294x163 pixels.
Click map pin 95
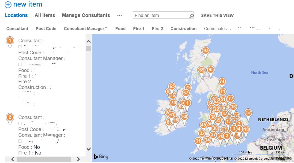(211, 70)
